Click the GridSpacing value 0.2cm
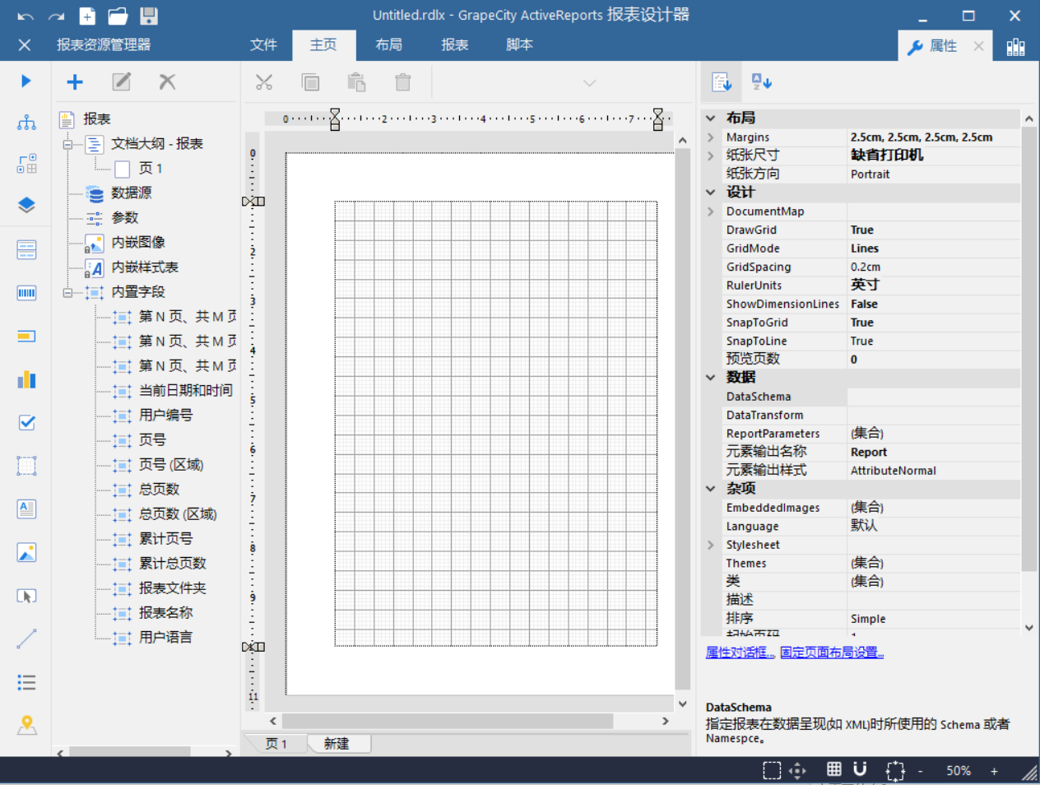This screenshot has width=1040, height=785. tap(934, 267)
